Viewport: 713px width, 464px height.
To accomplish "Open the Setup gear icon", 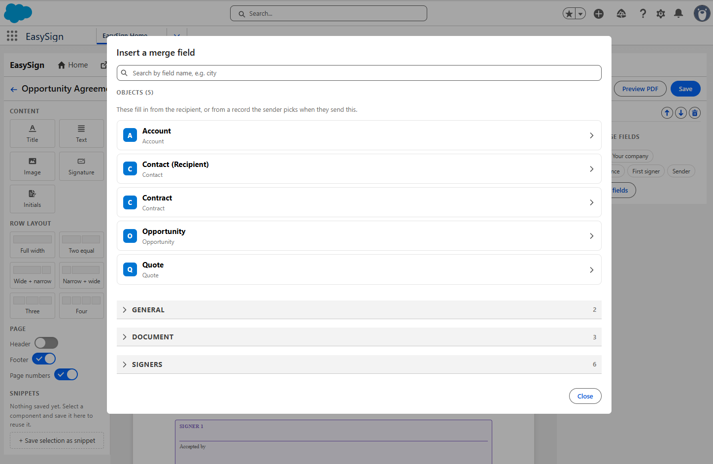I will point(661,14).
